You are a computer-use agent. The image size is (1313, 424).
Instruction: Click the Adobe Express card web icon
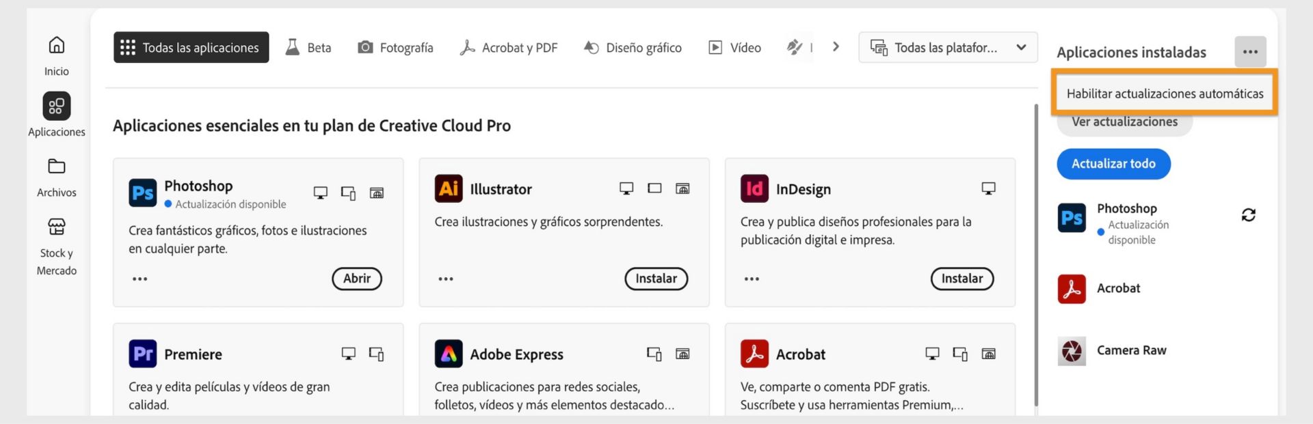coord(682,354)
